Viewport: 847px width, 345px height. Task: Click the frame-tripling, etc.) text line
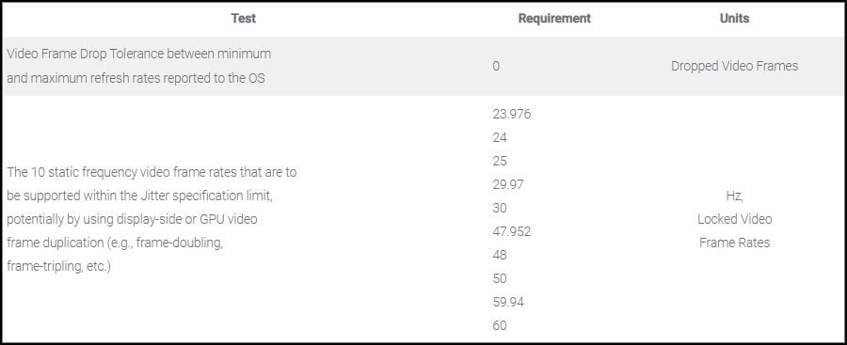click(x=59, y=267)
